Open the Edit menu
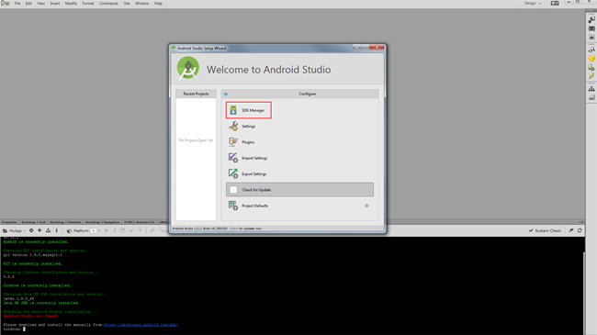597x335 pixels. [x=28, y=4]
